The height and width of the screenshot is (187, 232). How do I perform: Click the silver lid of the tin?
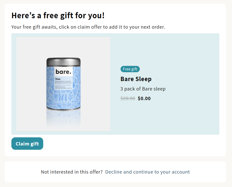click(x=63, y=62)
